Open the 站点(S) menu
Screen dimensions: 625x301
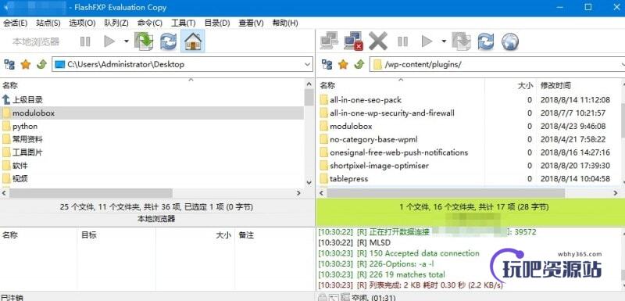pos(48,23)
